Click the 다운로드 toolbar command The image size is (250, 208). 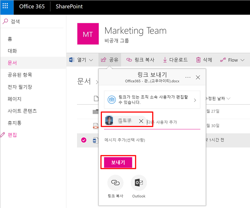tap(175, 60)
